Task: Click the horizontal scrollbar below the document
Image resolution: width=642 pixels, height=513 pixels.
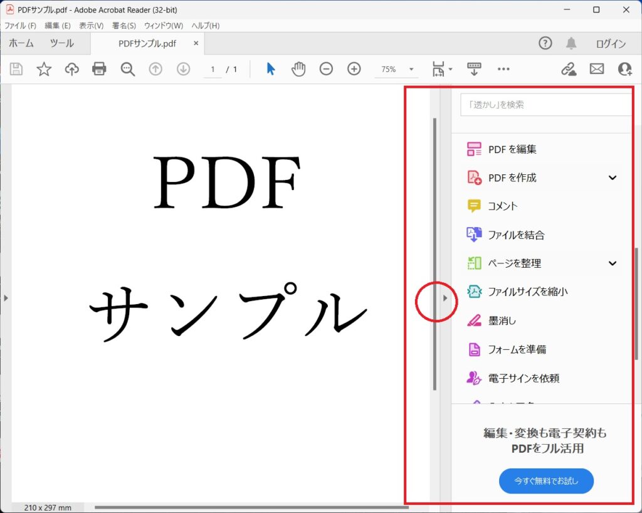Action: [251, 507]
